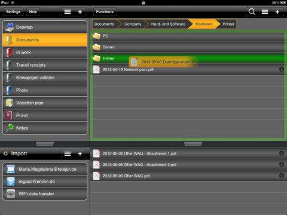Open Photo in the sidebar
The image size is (287, 215).
pos(45,90)
